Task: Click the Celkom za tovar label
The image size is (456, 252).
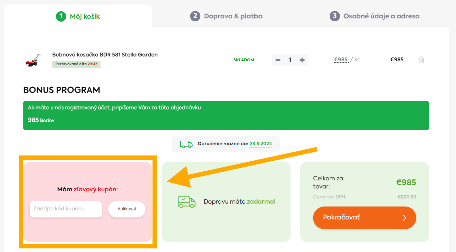Action: pos(328,182)
